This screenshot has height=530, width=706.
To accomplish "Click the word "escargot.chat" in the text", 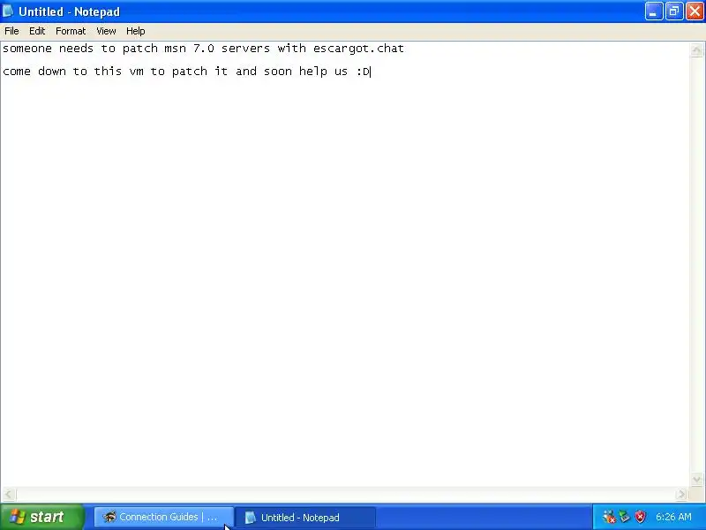I will click(x=358, y=49).
